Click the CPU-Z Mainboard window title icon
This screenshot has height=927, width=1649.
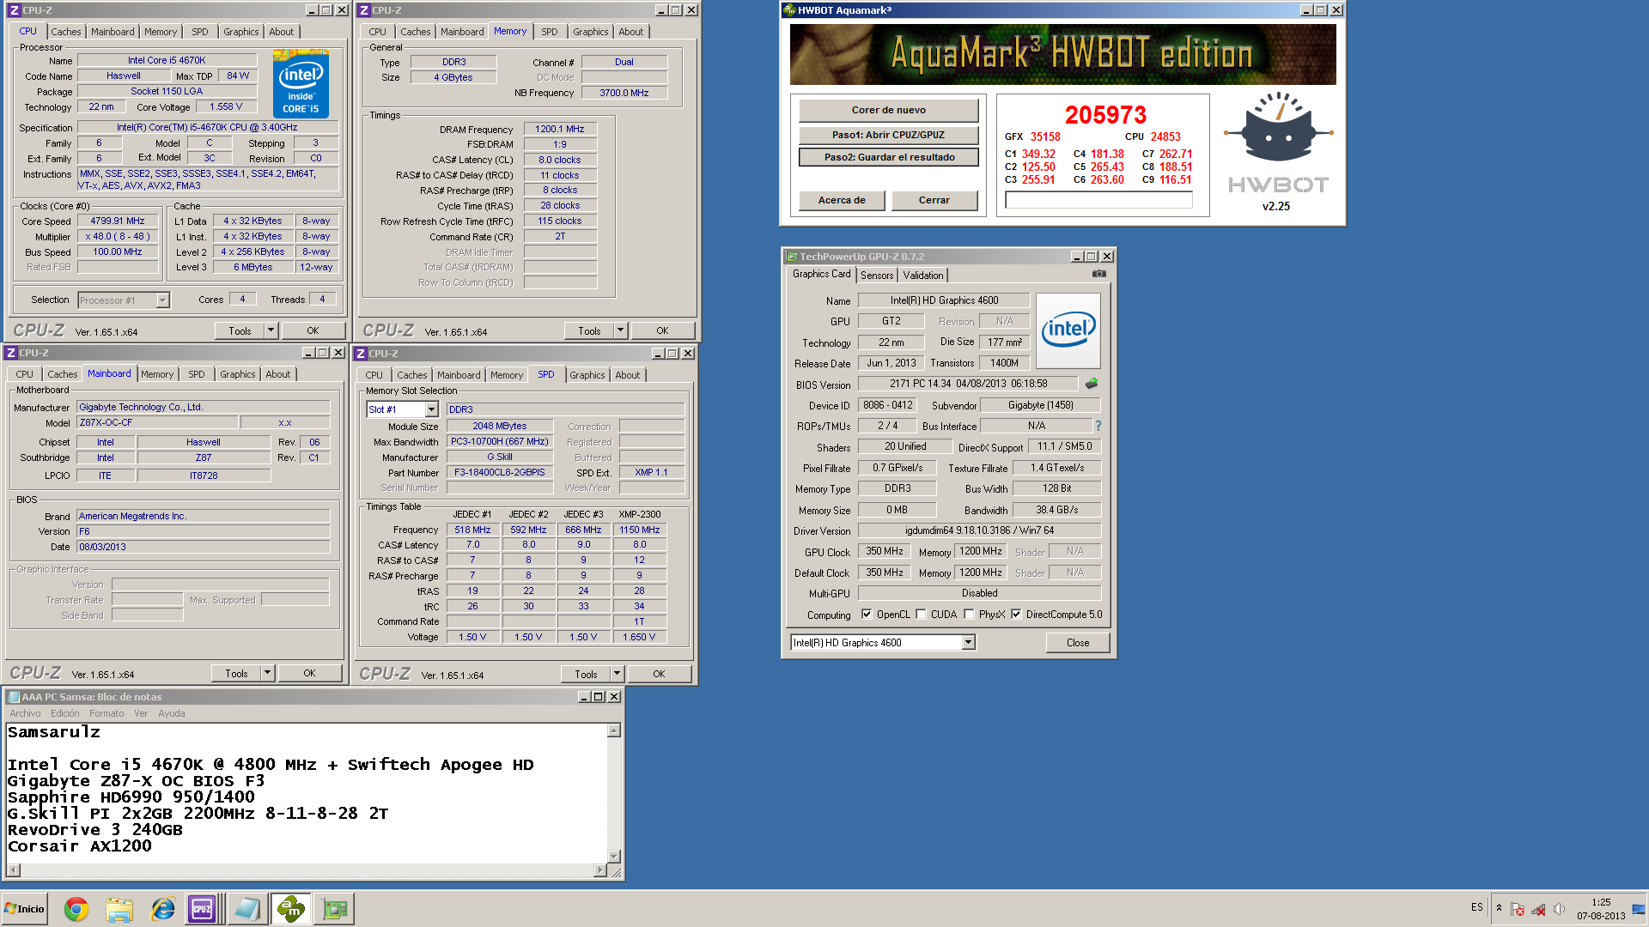pos(11,353)
